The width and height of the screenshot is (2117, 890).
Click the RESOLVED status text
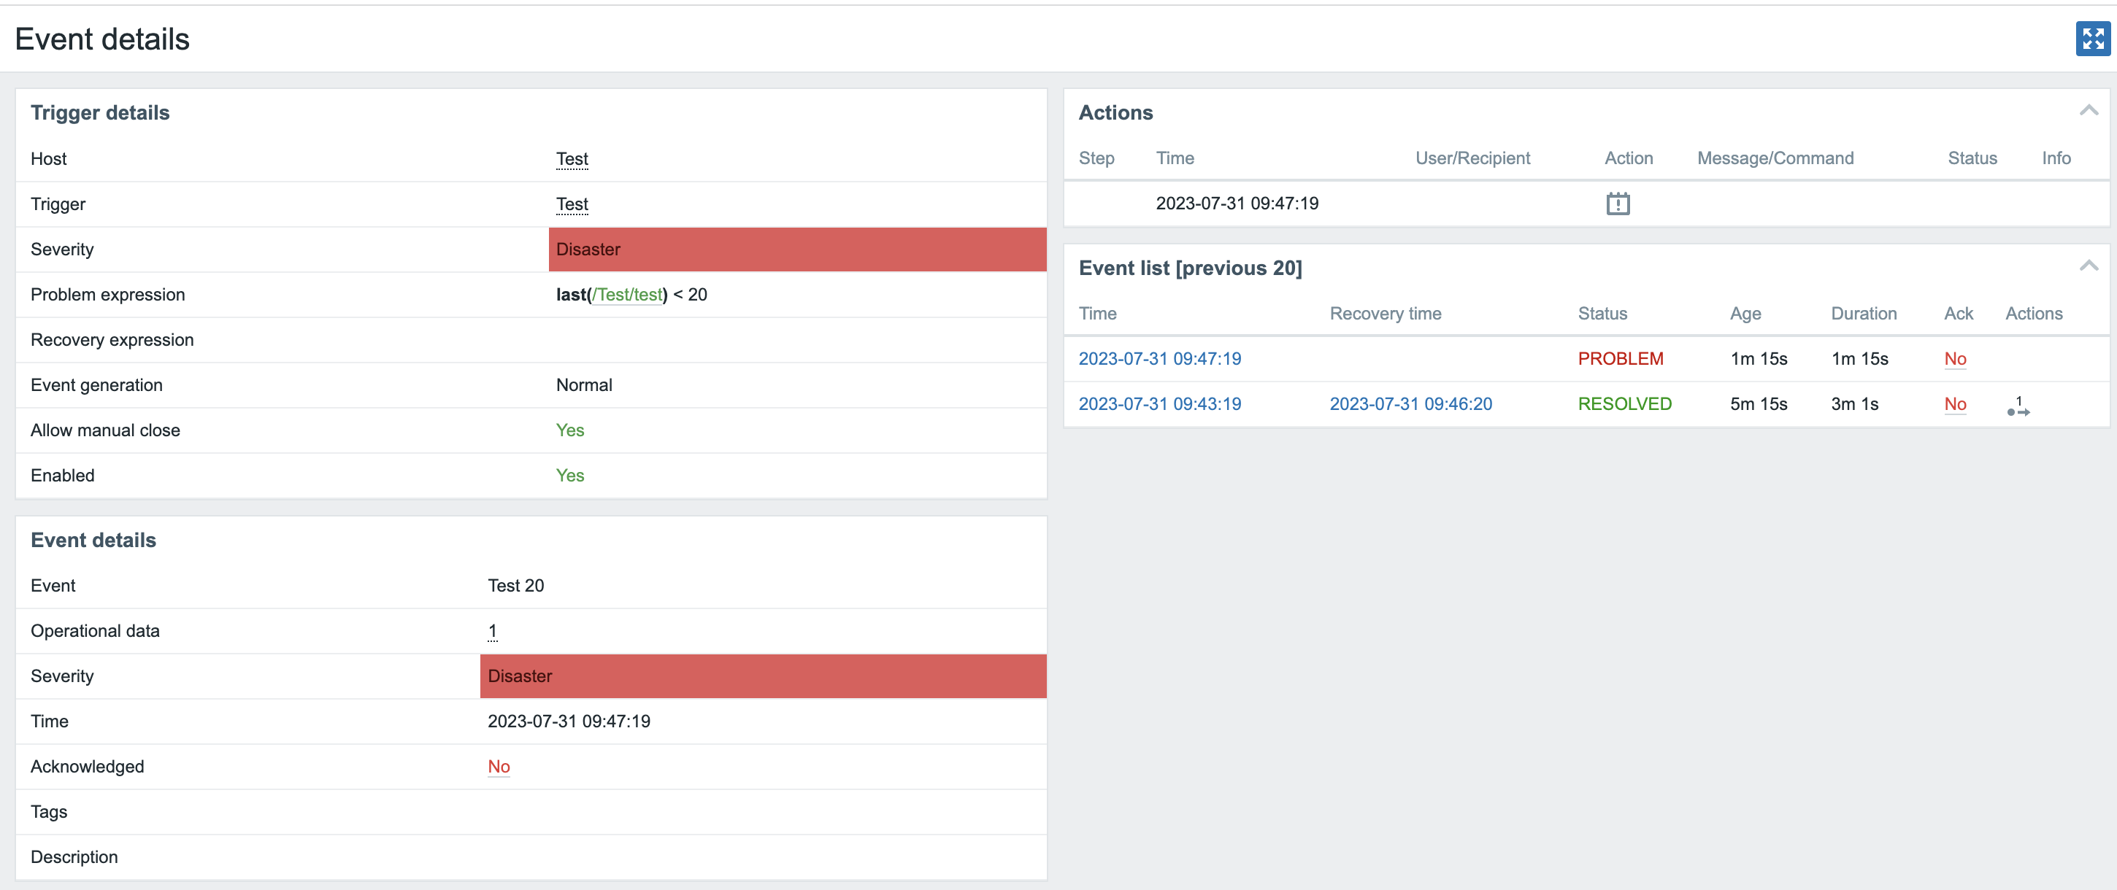click(1624, 404)
